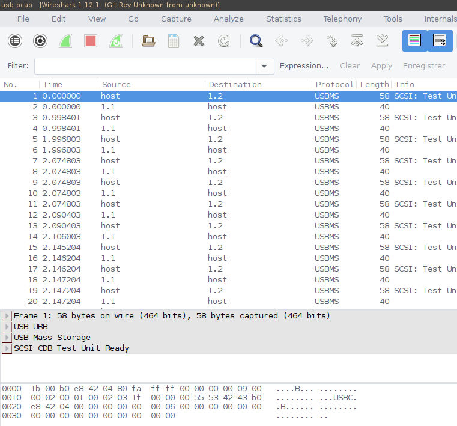The image size is (457, 426).
Task: Expand SCSI CDB Test Unit Ready details
Action: 7,348
